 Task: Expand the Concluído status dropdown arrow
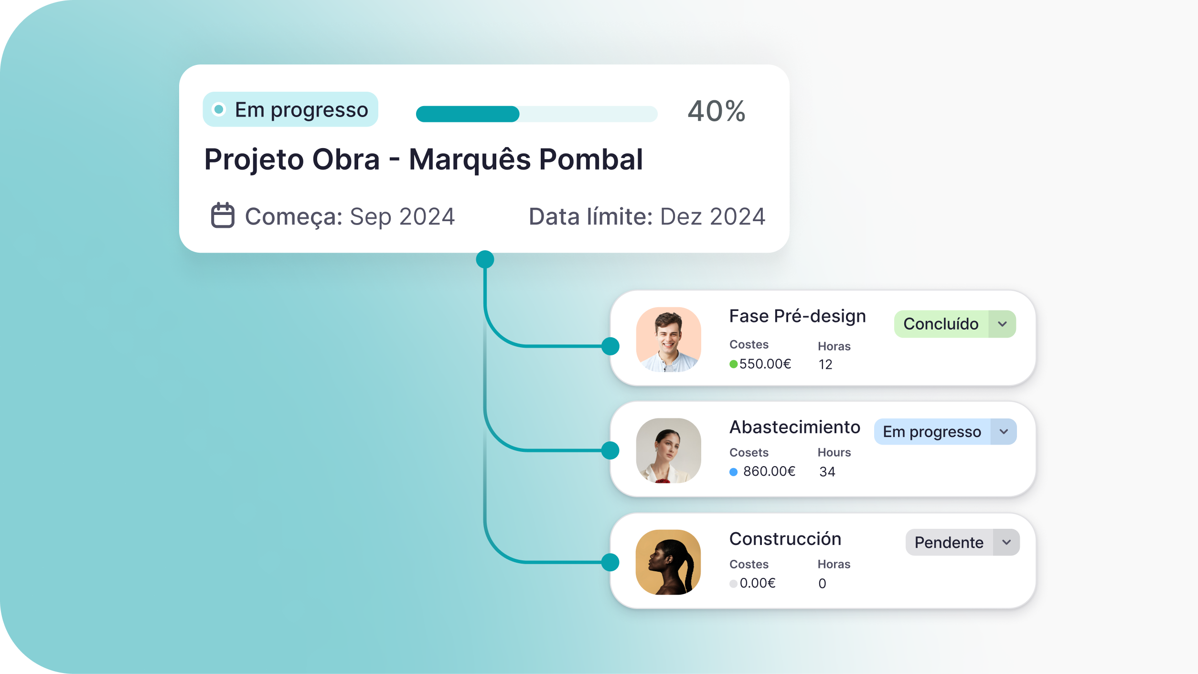(x=1002, y=324)
